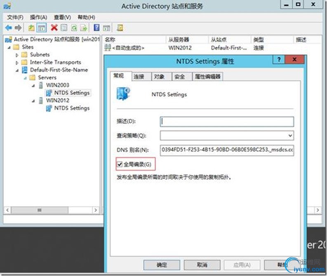The height and width of the screenshot is (276, 327).
Task: Click the connection icon beside <自动生成的>
Action: click(x=108, y=48)
